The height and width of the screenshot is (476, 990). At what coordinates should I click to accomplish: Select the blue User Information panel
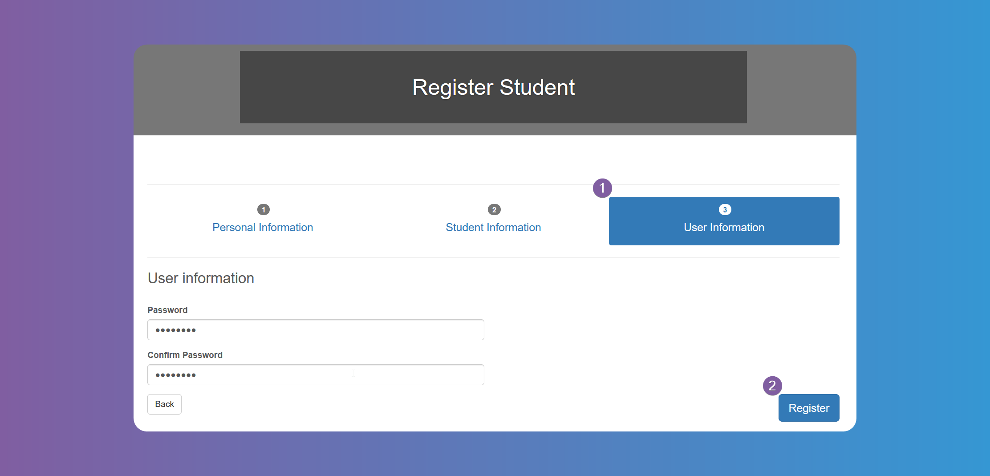tap(723, 221)
